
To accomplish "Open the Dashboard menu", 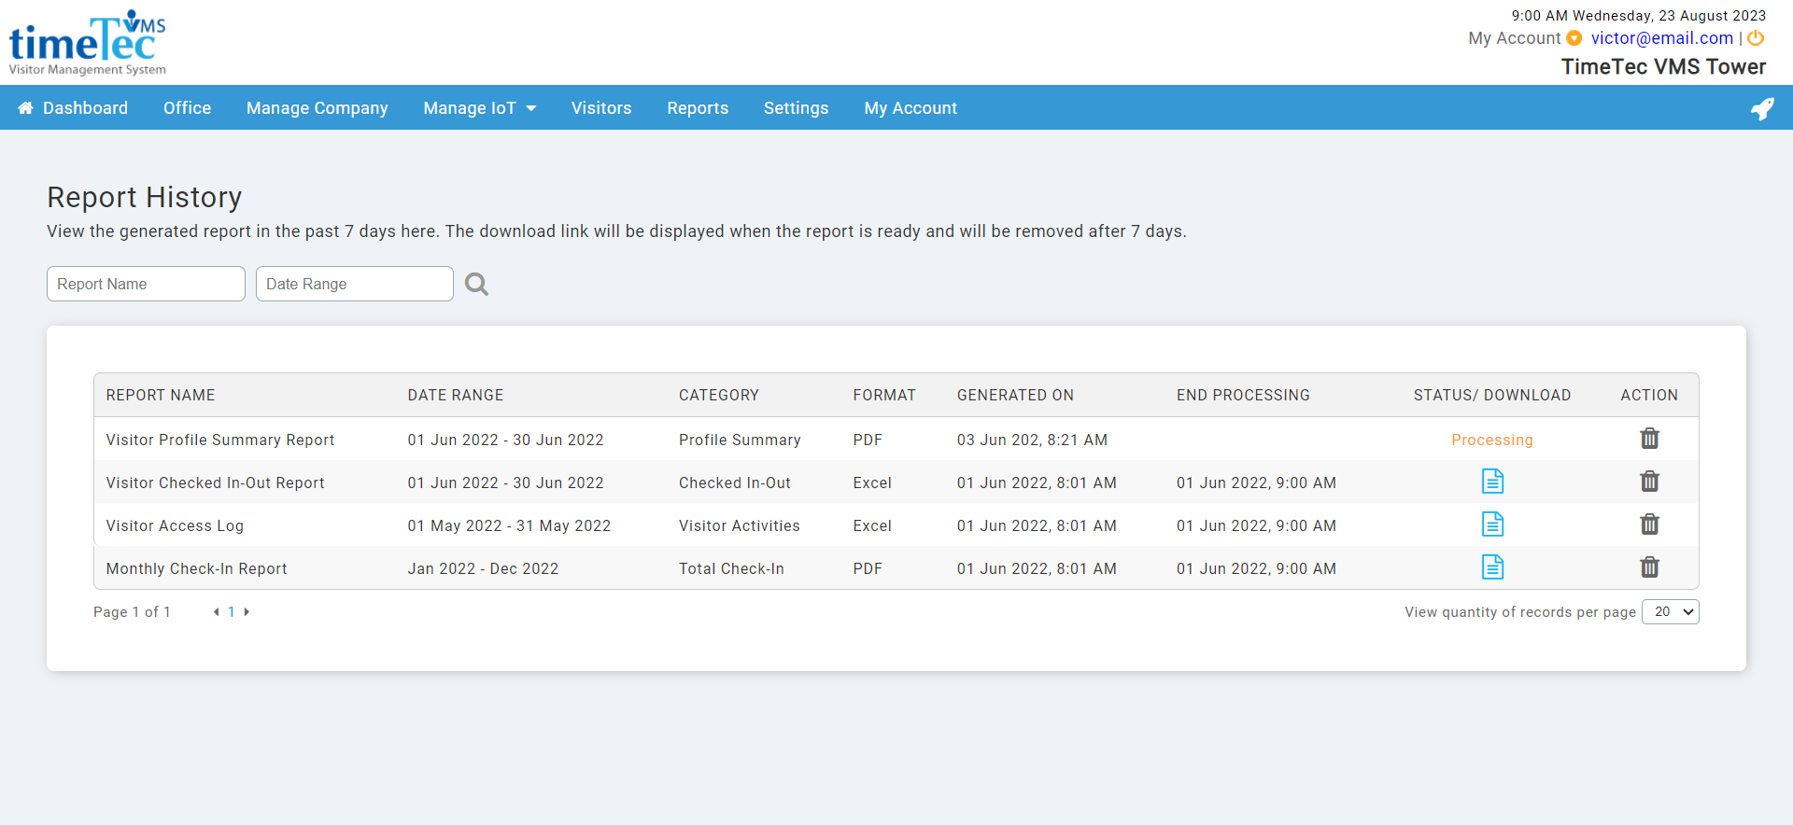I will point(73,108).
